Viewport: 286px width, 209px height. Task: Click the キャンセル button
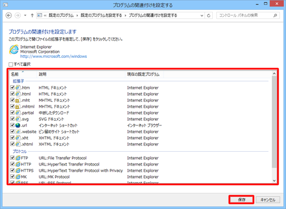click(268, 200)
